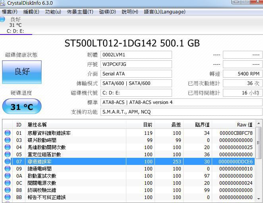263x203 pixels.
Task: Select row 啟動重試次數
Action: pyautogui.click(x=129, y=176)
